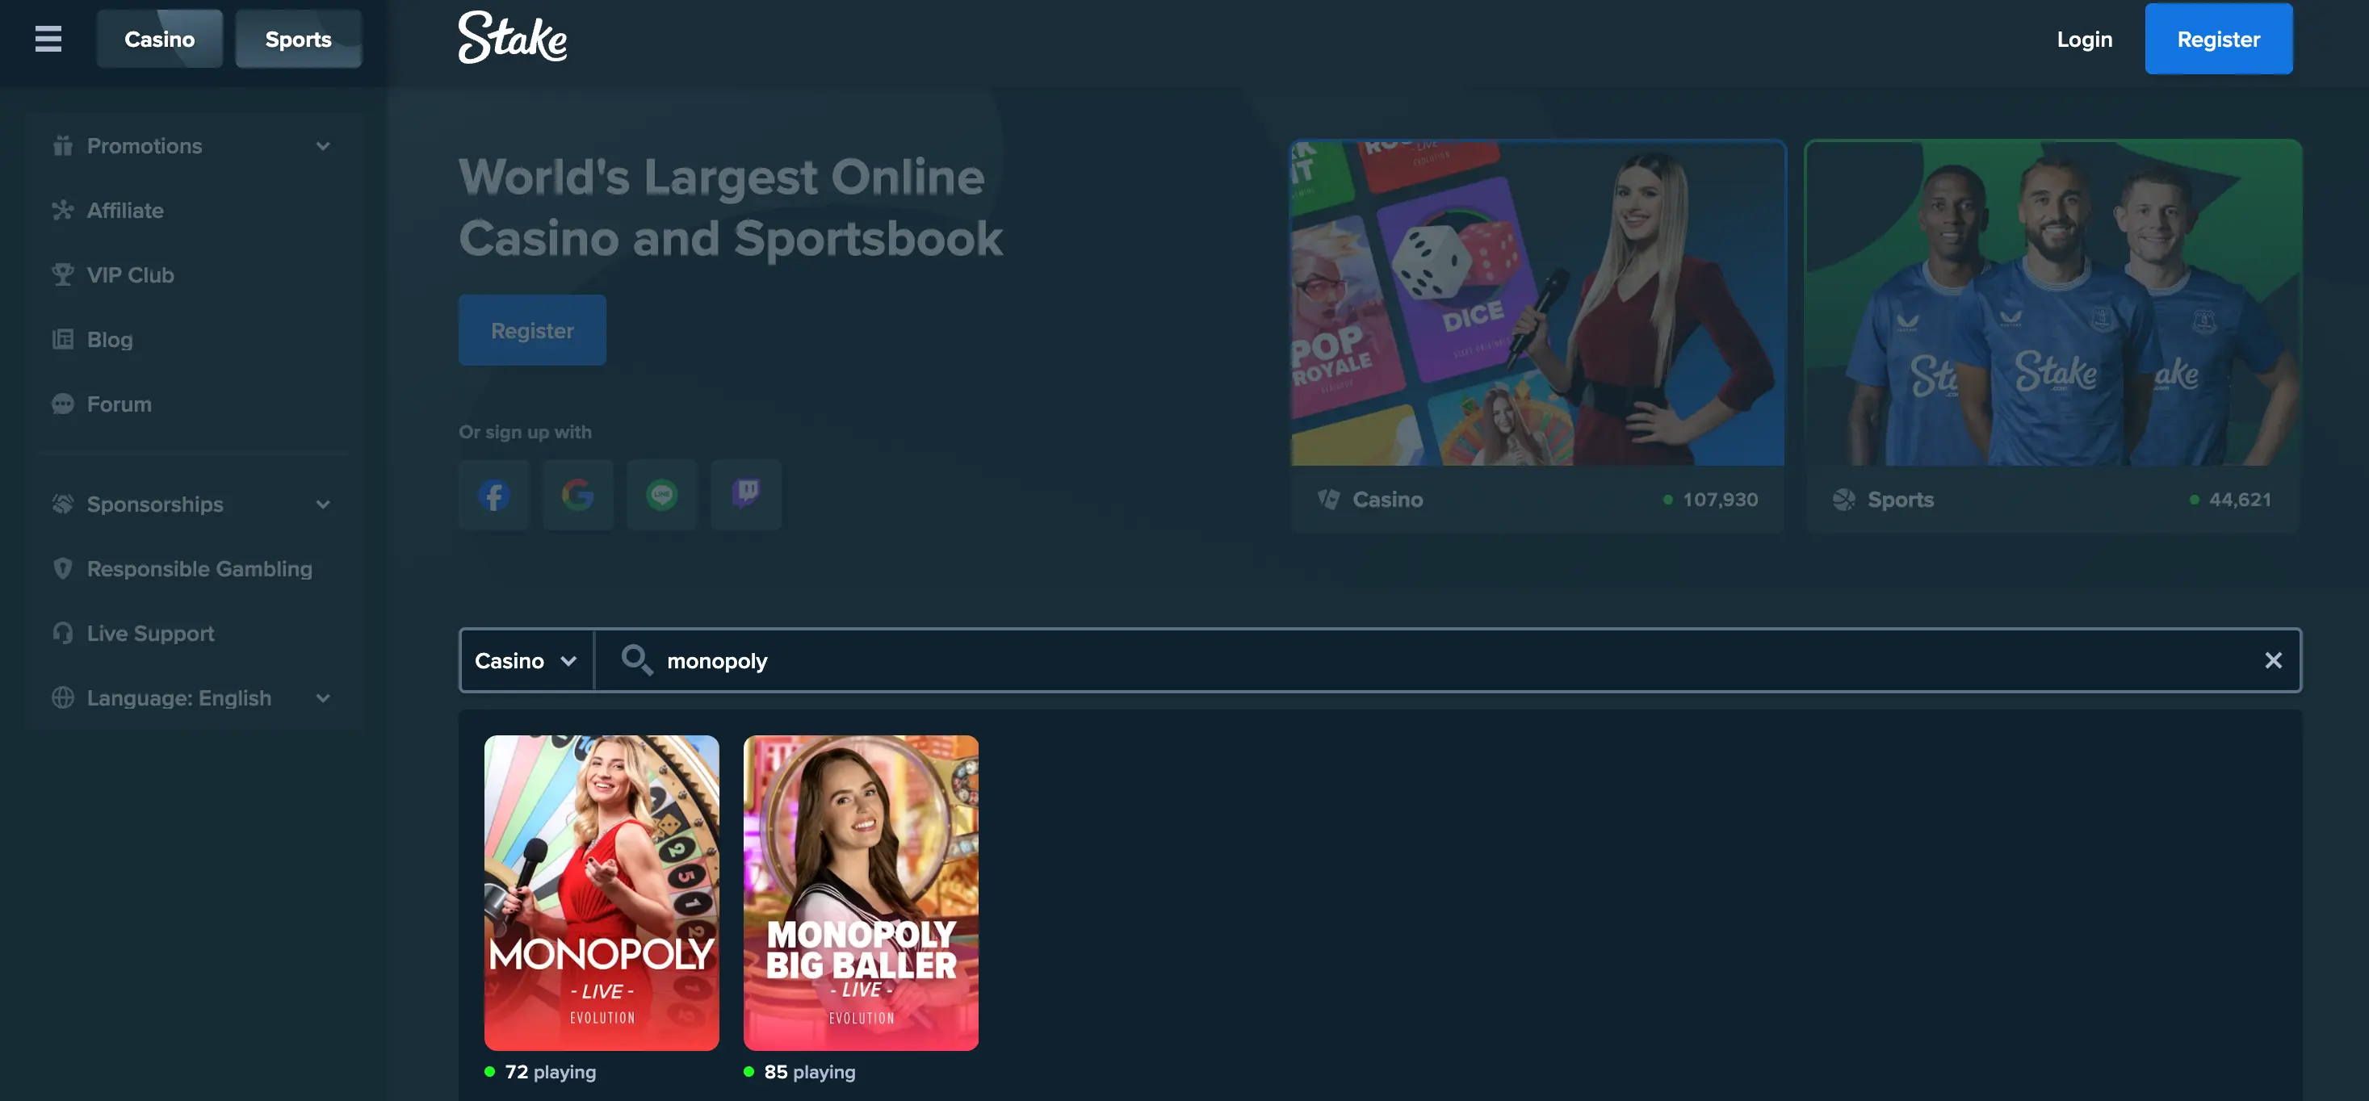Switch to the Casino tab
This screenshot has width=2369, height=1101.
click(159, 39)
